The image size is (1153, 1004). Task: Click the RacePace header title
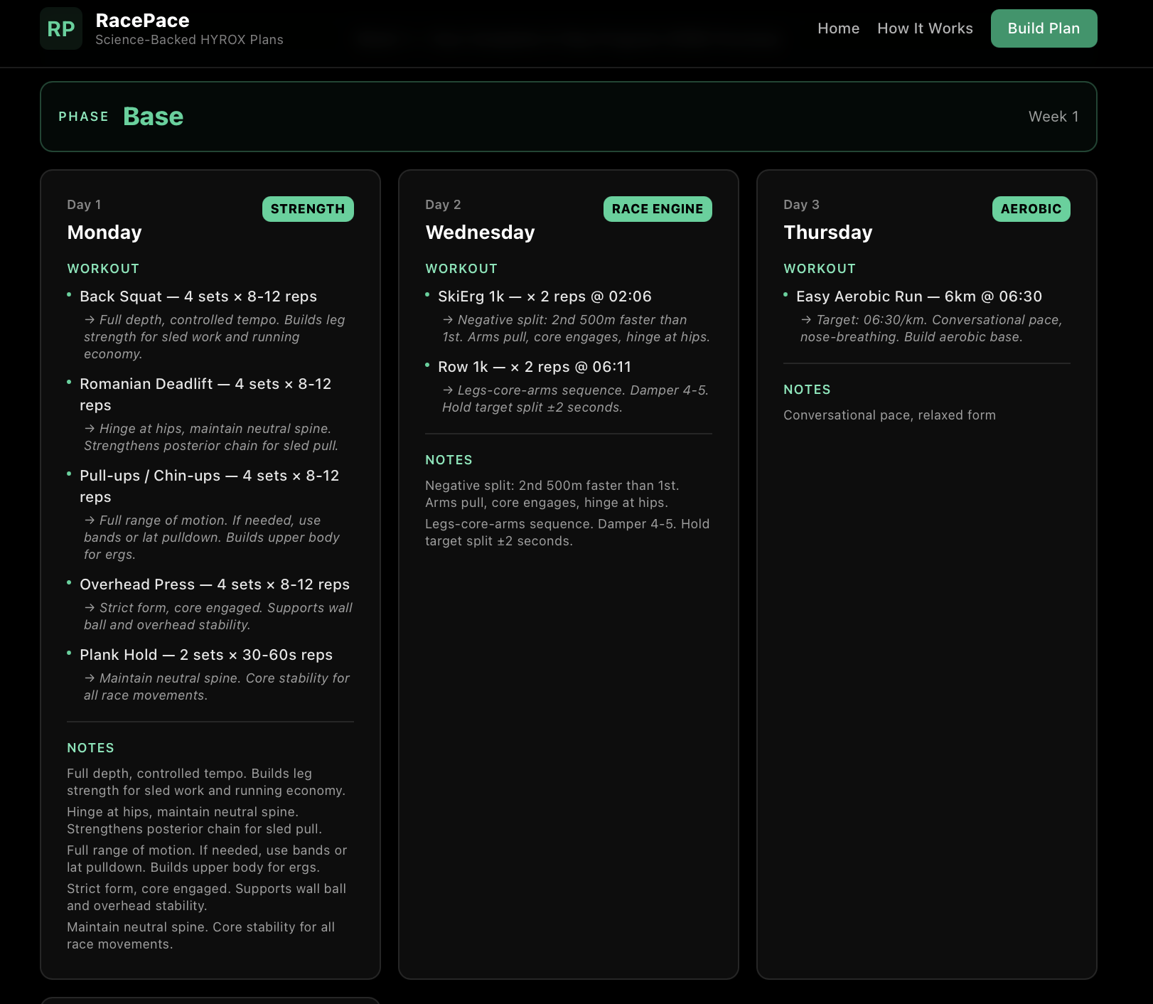(x=142, y=21)
